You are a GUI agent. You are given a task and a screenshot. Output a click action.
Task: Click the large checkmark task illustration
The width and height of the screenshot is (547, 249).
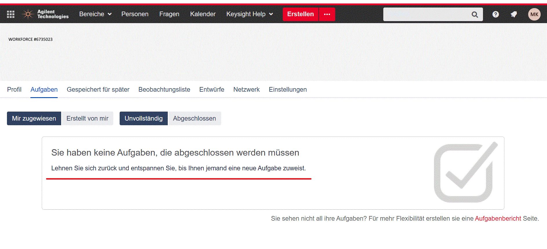click(x=466, y=172)
